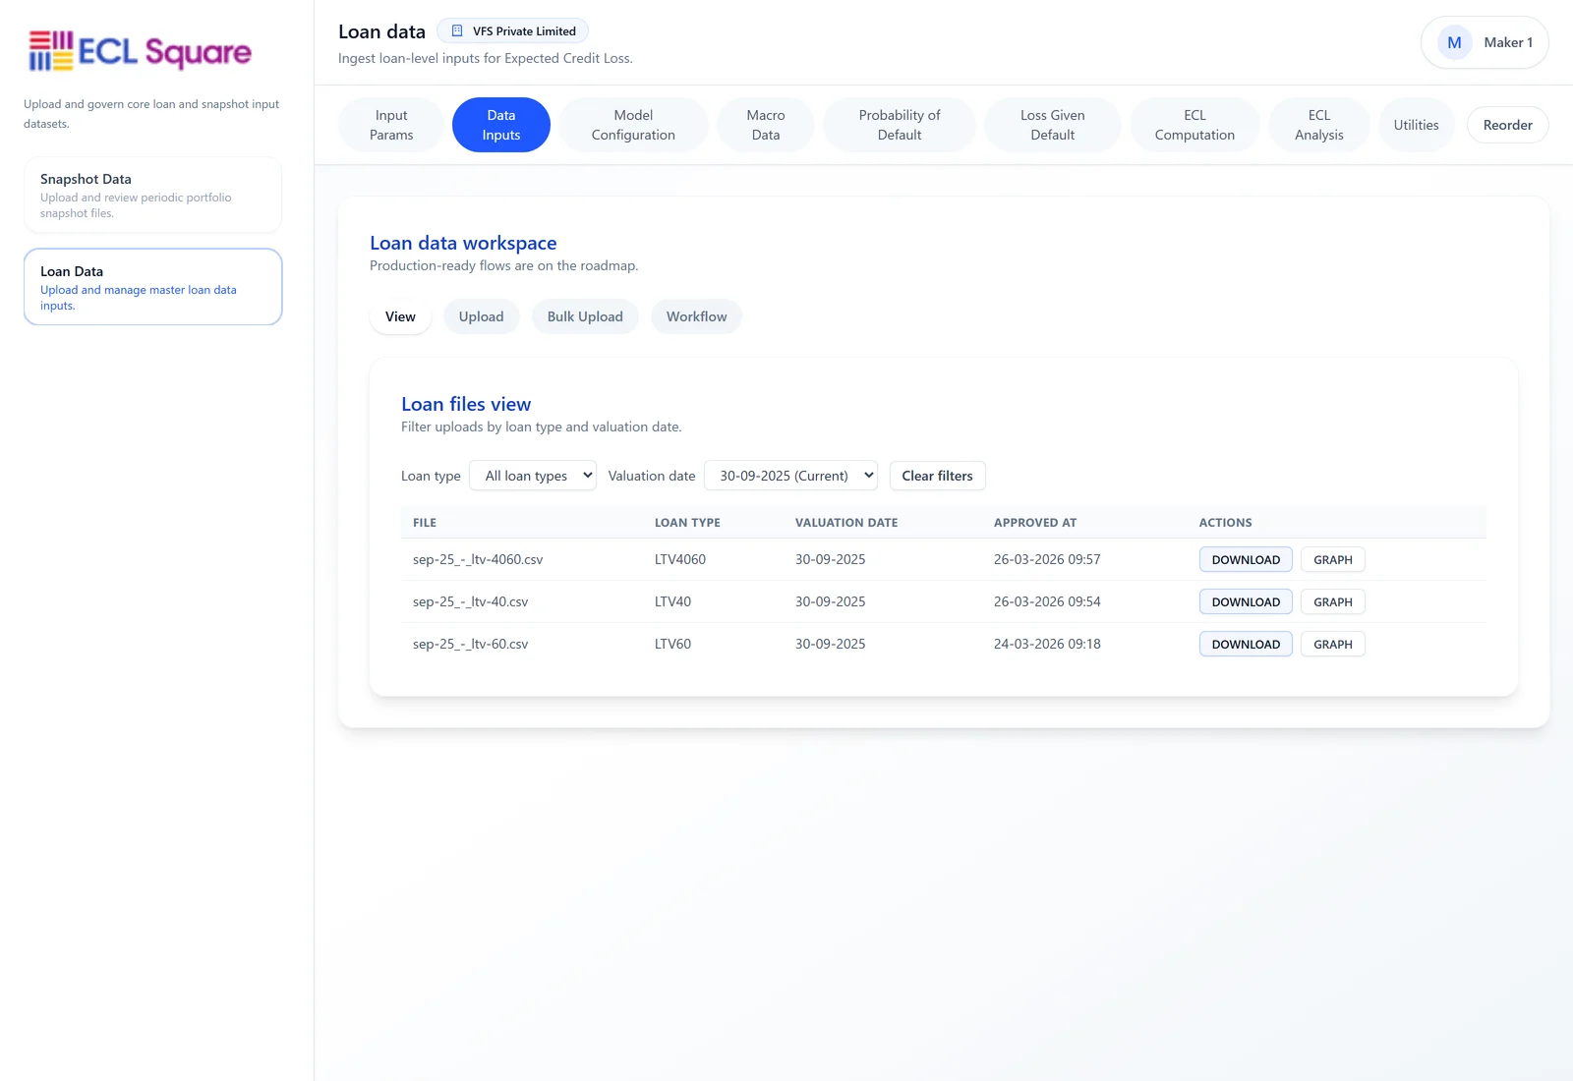Download the sep-25_-_ltv-4060.csv file

tap(1245, 560)
